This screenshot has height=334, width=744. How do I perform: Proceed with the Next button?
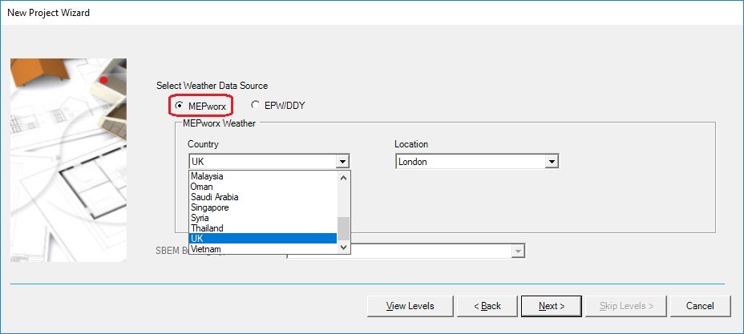(x=552, y=306)
